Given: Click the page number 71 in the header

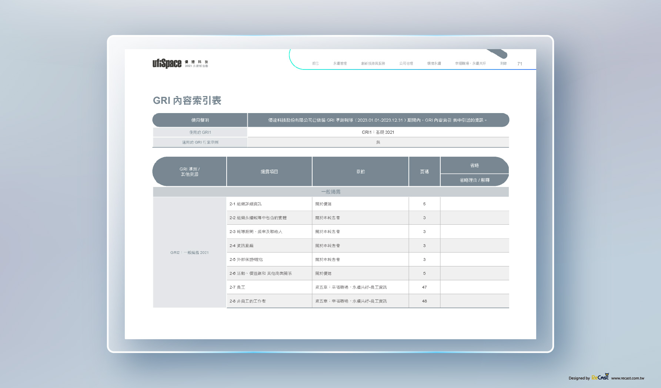Looking at the screenshot, I should pos(520,64).
